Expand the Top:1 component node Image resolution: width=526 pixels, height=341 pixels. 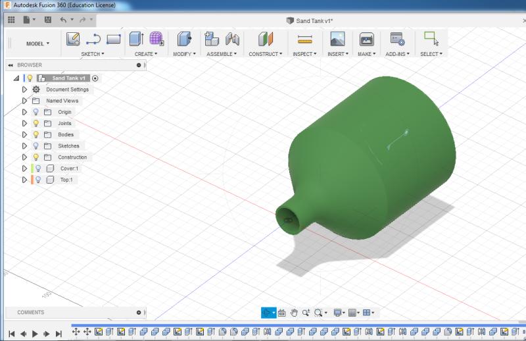click(24, 180)
